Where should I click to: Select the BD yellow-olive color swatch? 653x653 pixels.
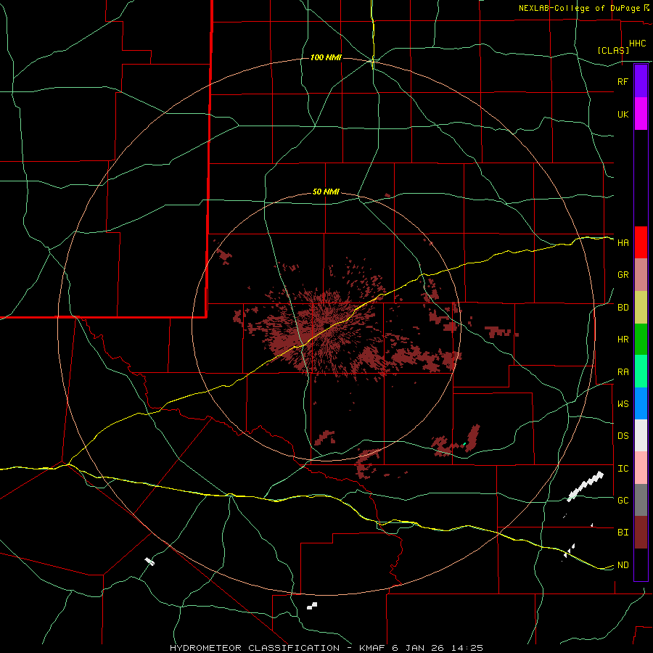click(641, 307)
